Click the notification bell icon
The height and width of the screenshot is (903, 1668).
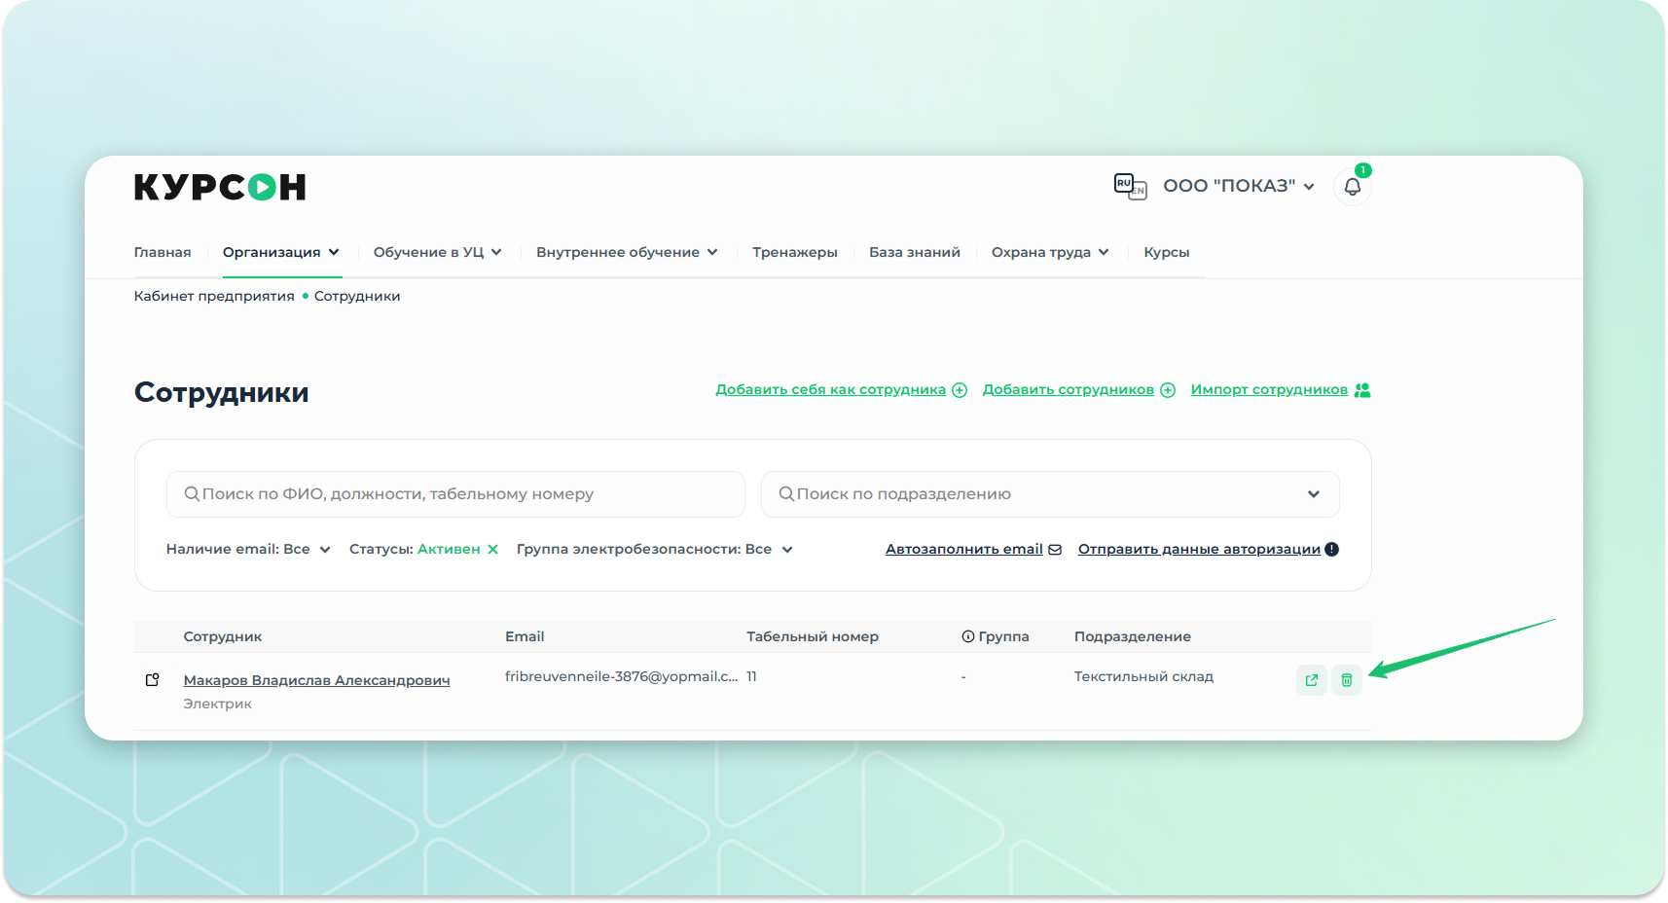coord(1352,187)
